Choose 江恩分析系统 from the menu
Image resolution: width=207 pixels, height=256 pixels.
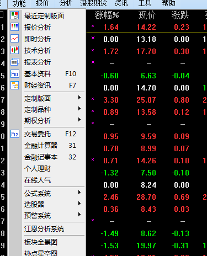click(x=44, y=229)
